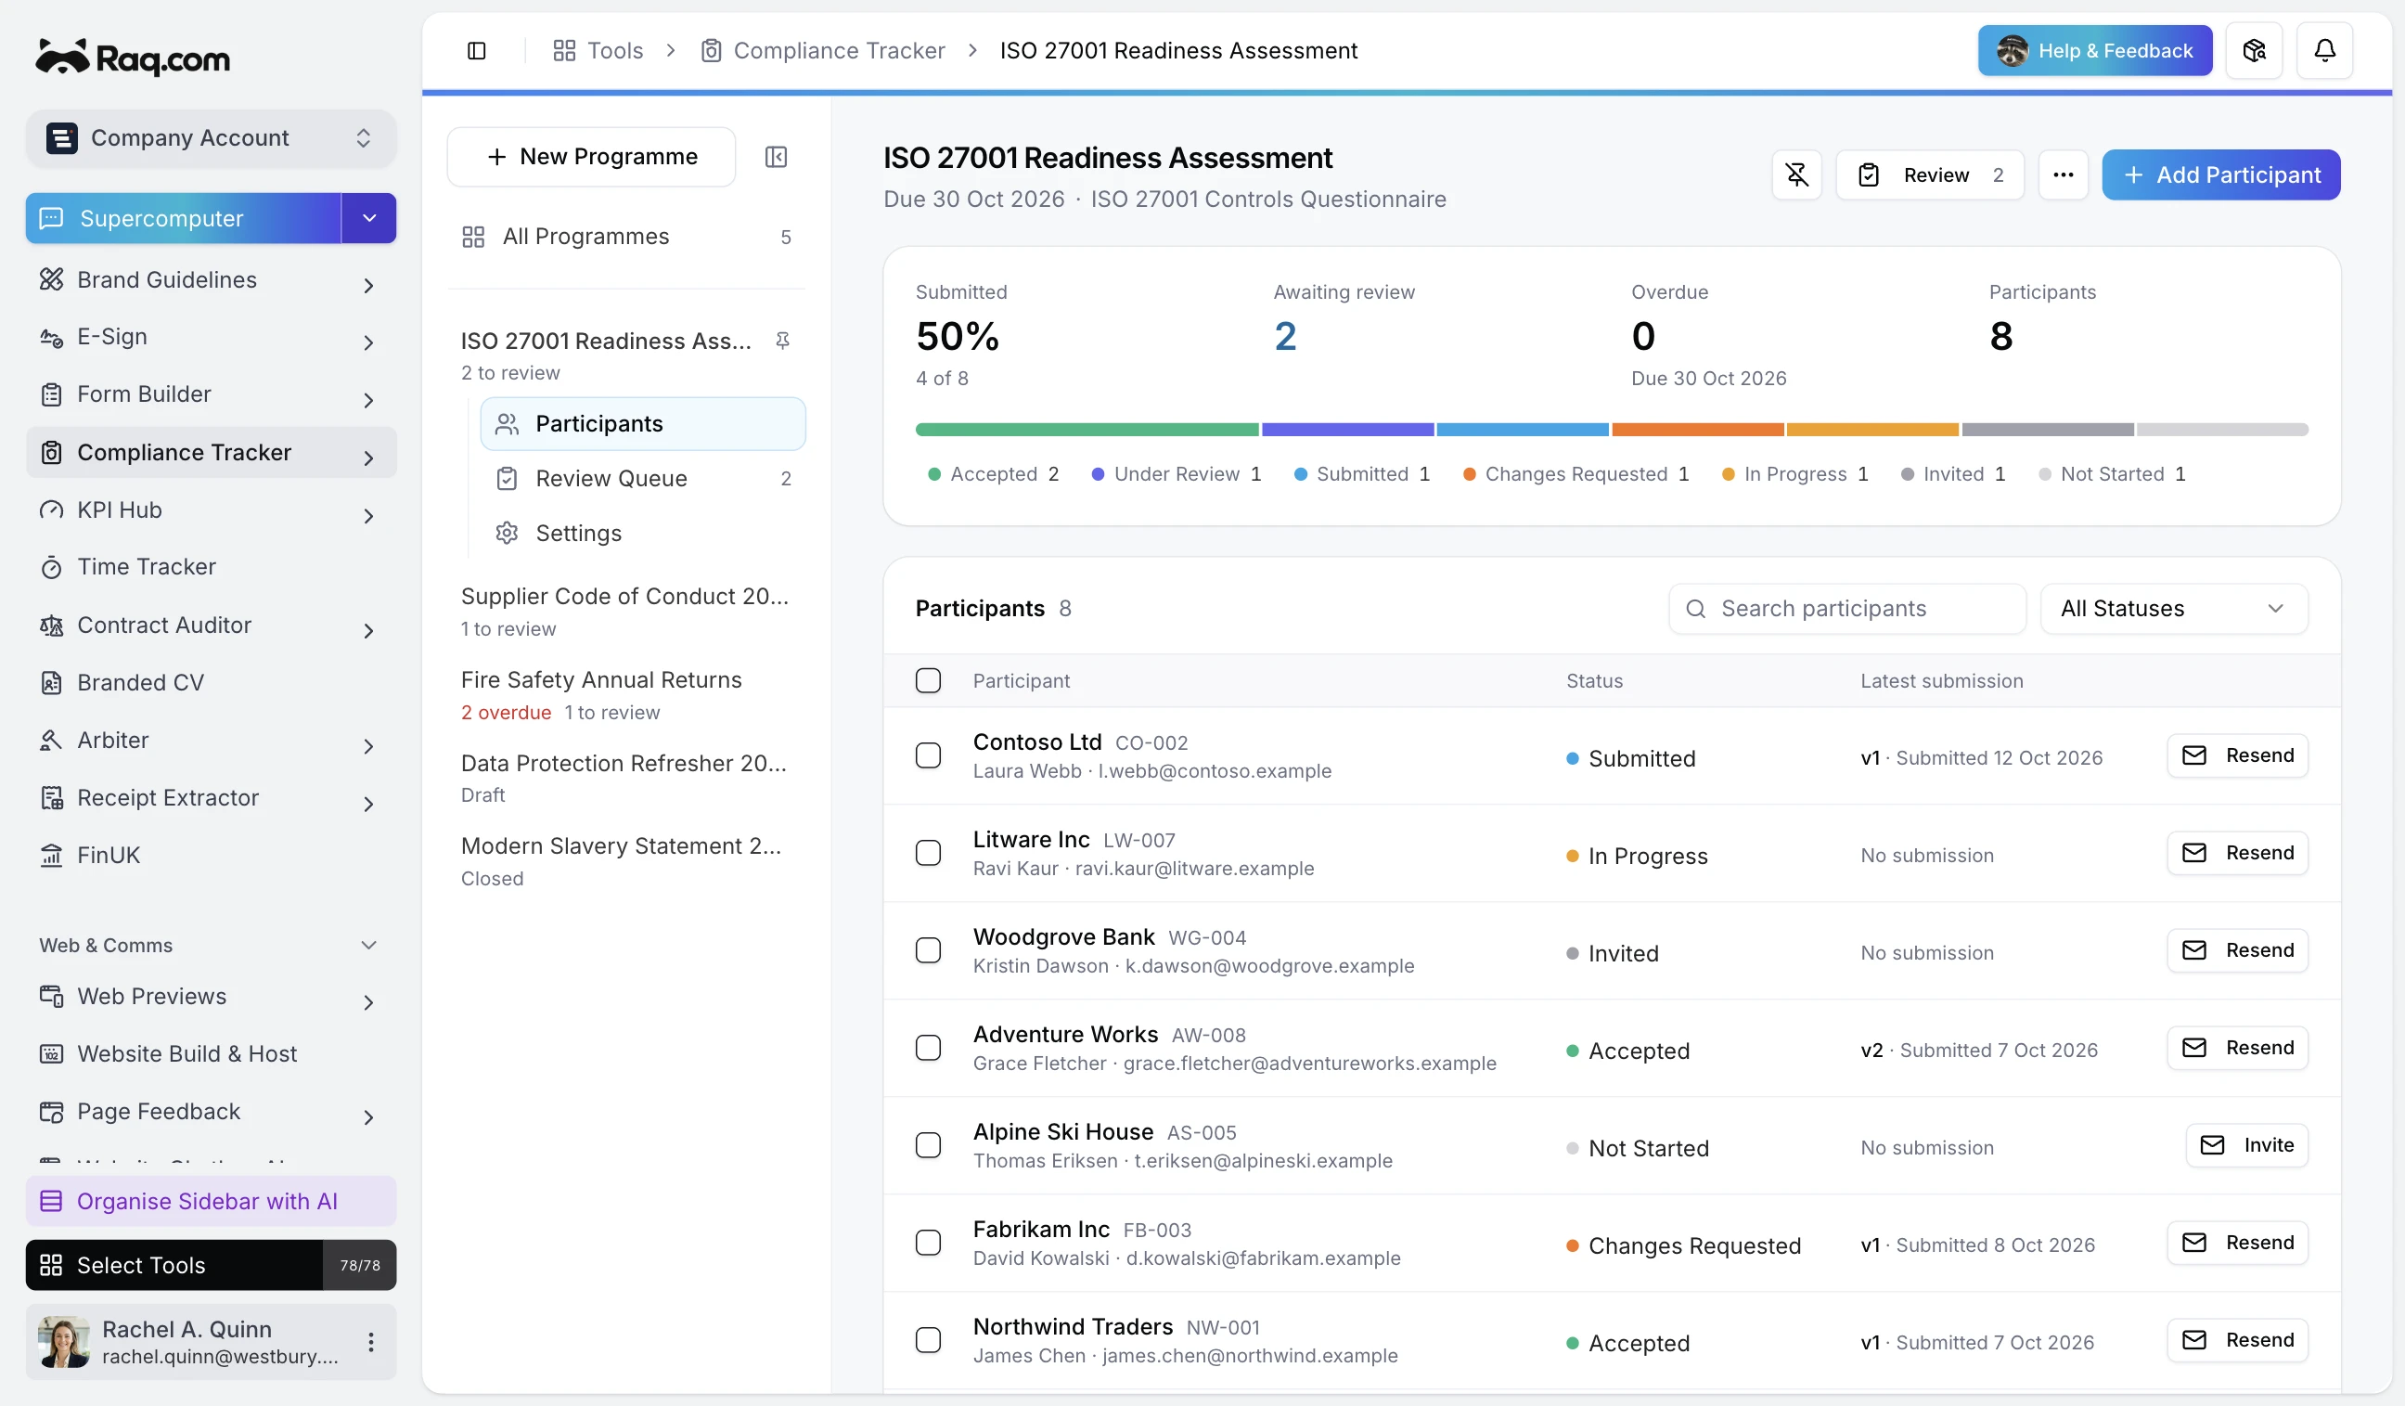Tick the Contoso Ltd checkbox
Screen dimensions: 2405x1406
[928, 756]
